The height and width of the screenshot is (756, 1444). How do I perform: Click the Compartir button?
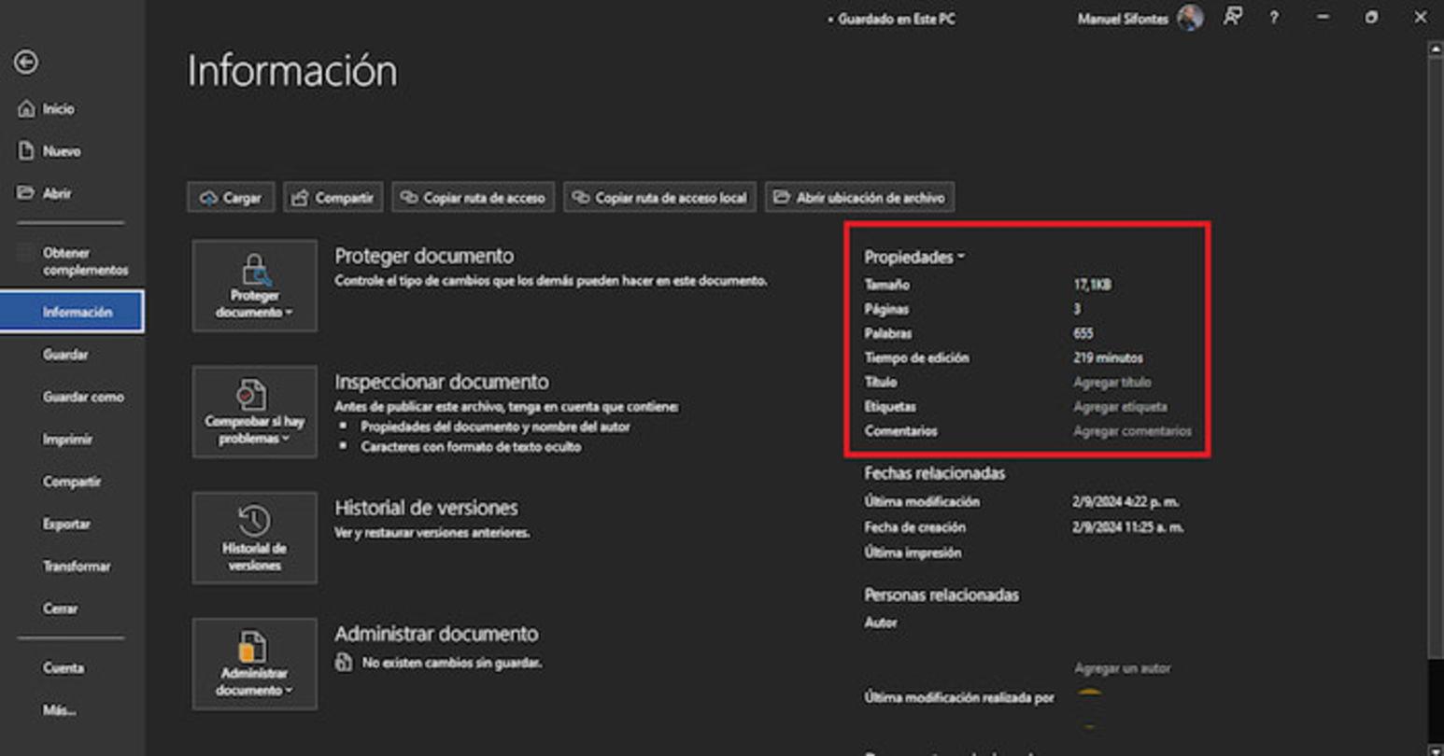coord(333,197)
